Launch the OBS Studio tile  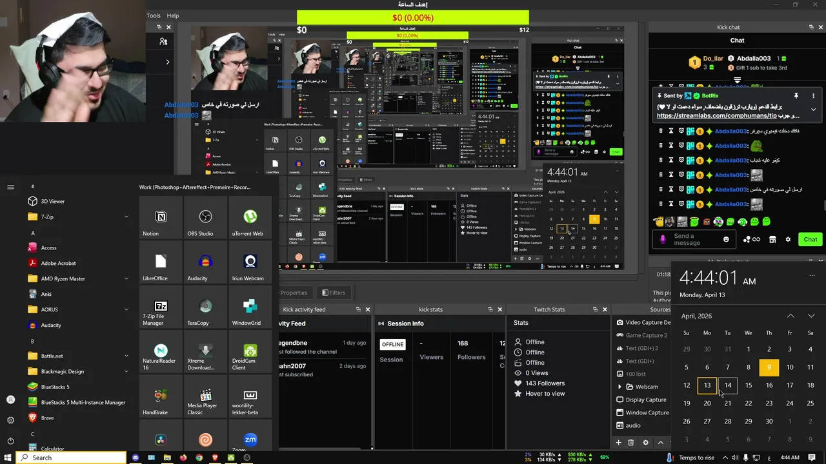(205, 217)
